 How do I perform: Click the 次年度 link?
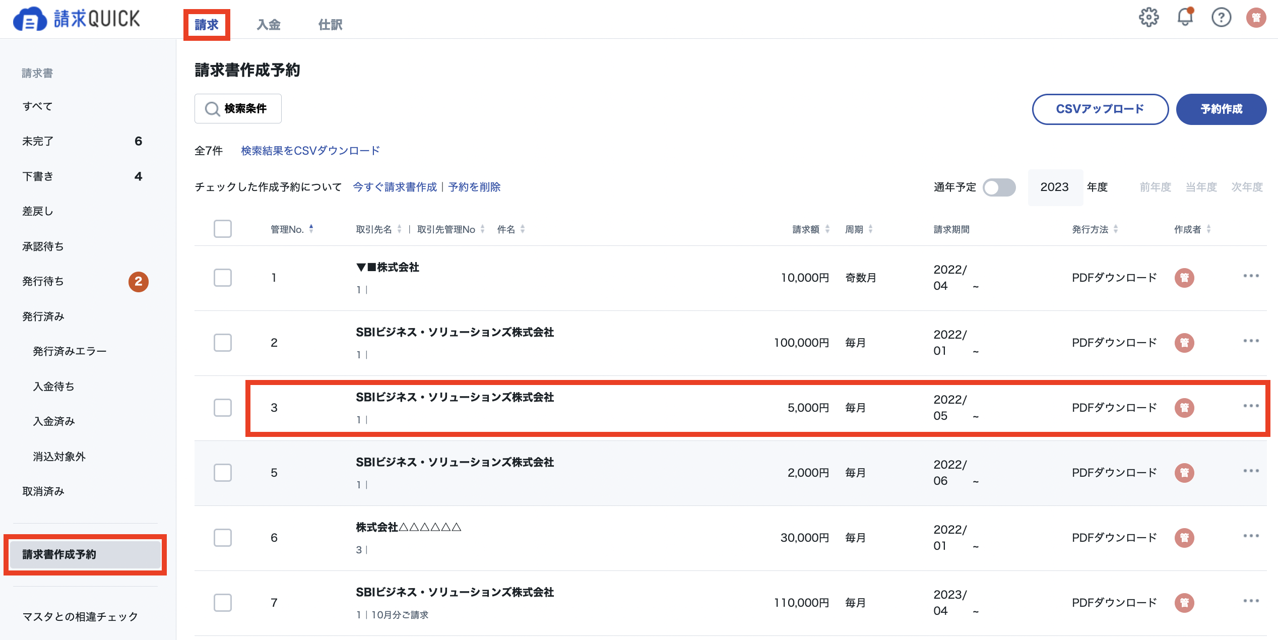tap(1247, 187)
